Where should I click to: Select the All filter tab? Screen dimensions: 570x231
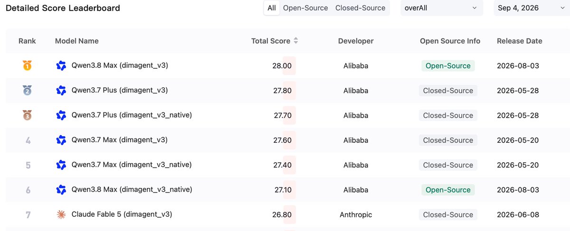[272, 8]
